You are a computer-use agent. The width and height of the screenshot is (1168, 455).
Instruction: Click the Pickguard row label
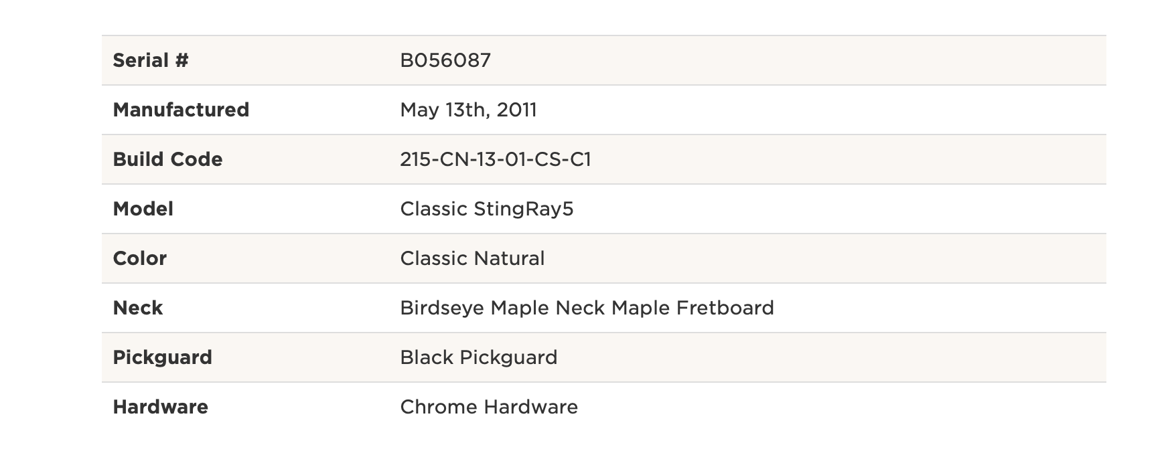click(162, 357)
